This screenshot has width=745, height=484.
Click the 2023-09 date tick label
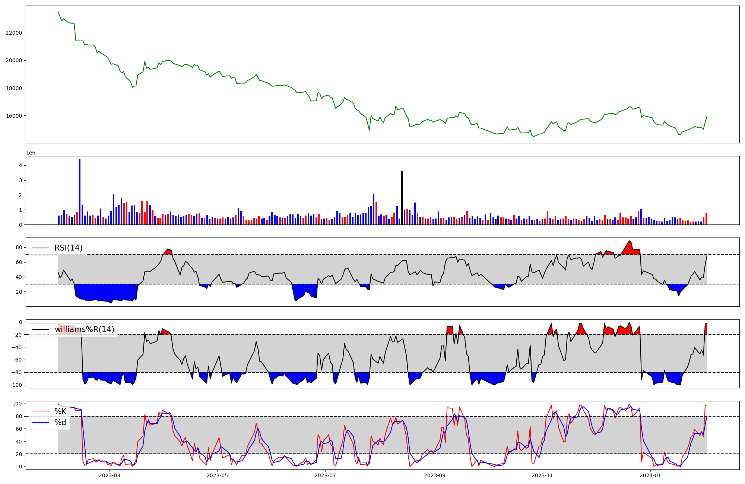[x=435, y=475]
